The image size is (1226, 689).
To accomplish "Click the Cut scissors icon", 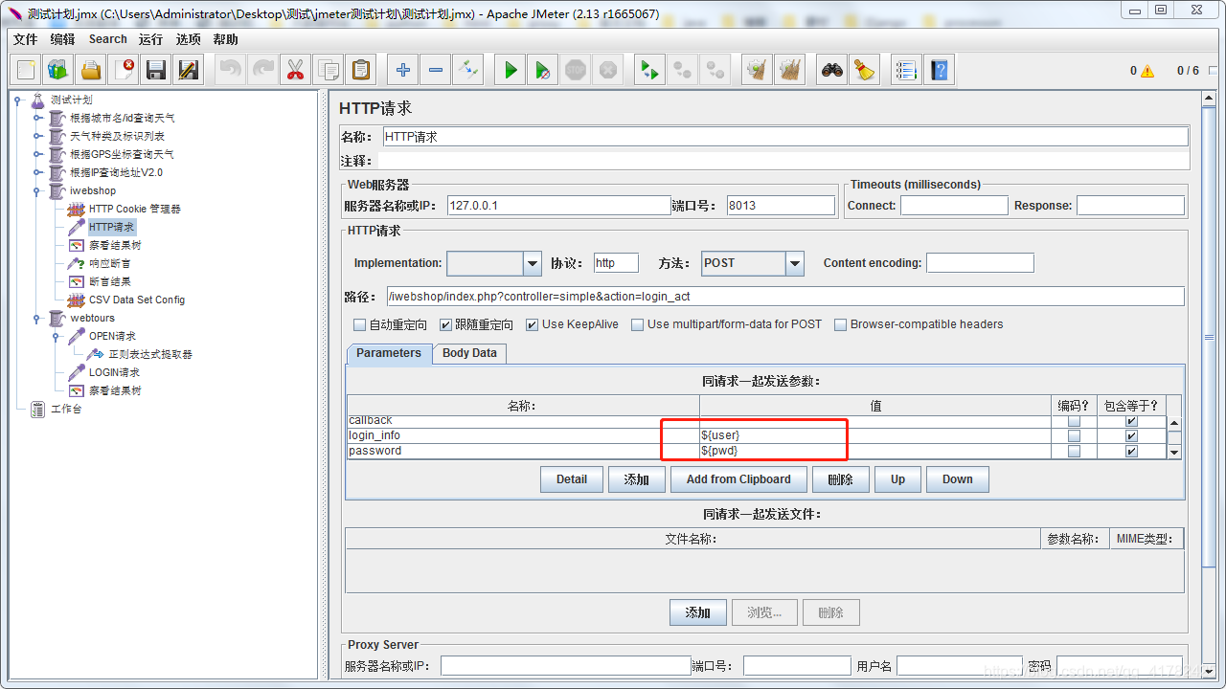I will tap(295, 70).
